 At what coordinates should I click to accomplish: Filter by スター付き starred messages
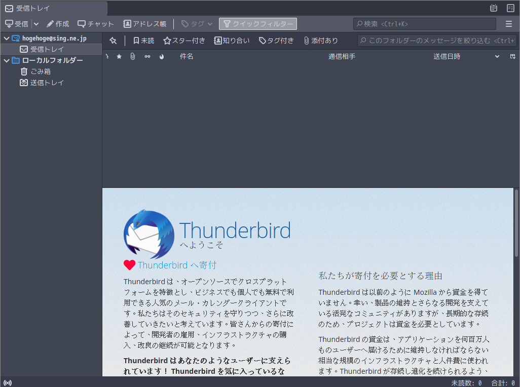click(x=184, y=41)
